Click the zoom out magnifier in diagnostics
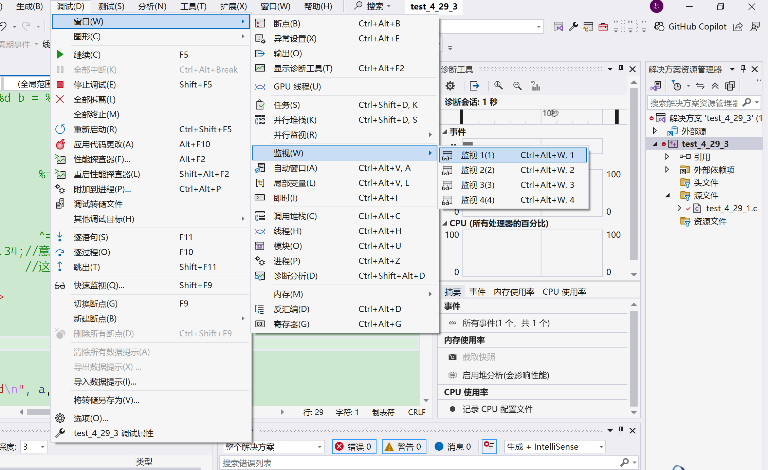The height and width of the screenshot is (470, 768). [517, 86]
